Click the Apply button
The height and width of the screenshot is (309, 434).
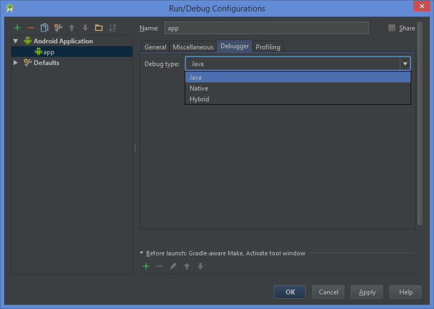[x=367, y=292]
